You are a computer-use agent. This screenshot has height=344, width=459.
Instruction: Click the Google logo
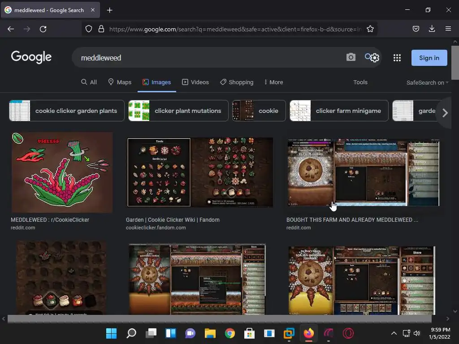click(x=31, y=57)
